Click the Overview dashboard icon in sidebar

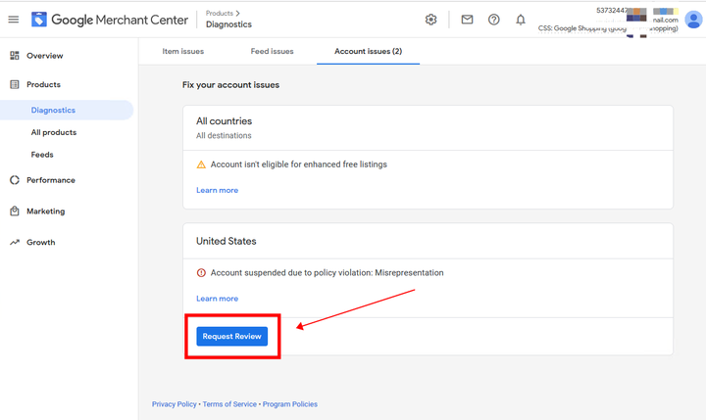click(15, 55)
